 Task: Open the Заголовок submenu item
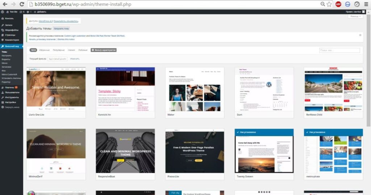click(x=7, y=67)
